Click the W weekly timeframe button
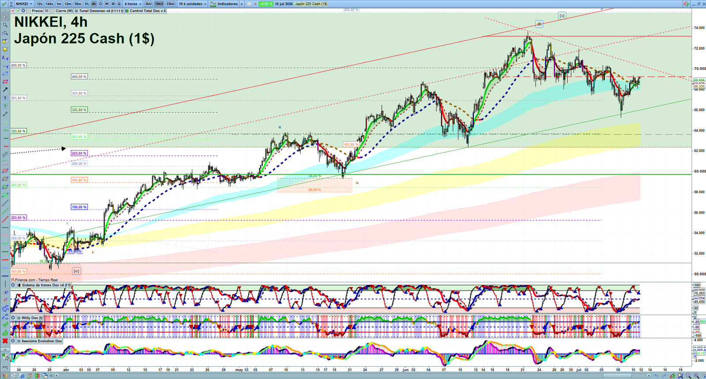Viewport: 706px width, 379px height. (x=107, y=4)
